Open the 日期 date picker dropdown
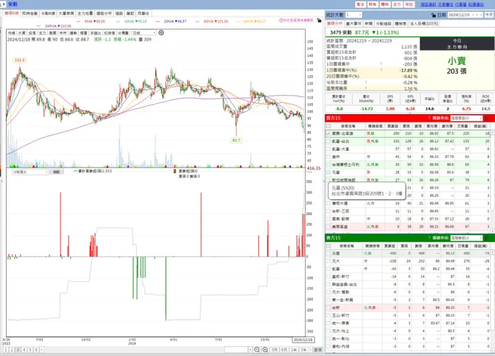495x356 pixels. 472,15
